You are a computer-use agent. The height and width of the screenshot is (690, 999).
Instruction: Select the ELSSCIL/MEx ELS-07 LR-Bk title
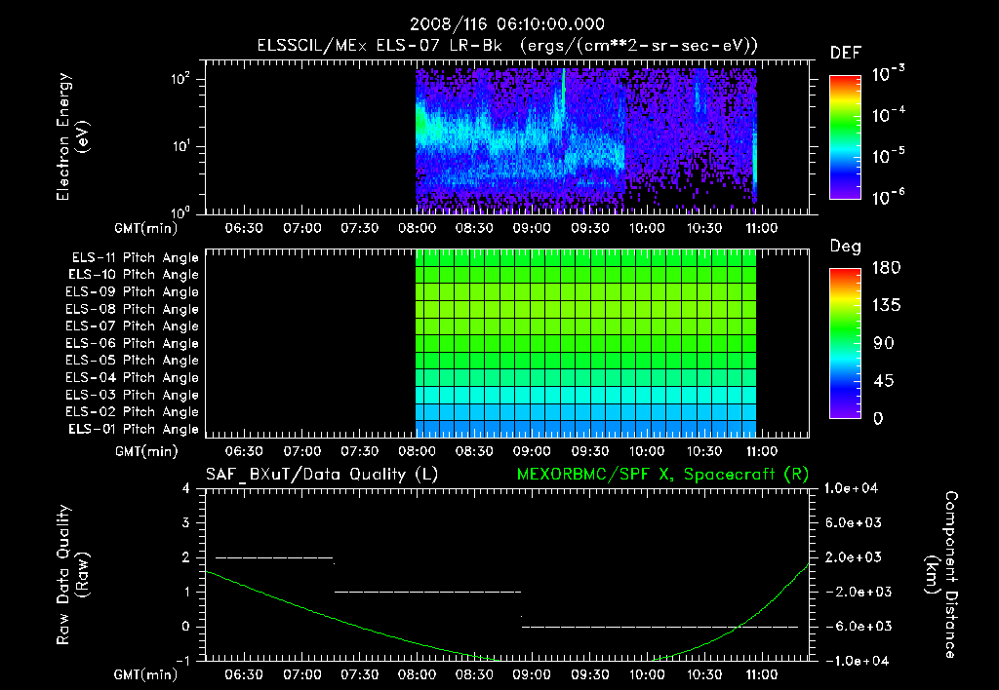click(x=380, y=46)
